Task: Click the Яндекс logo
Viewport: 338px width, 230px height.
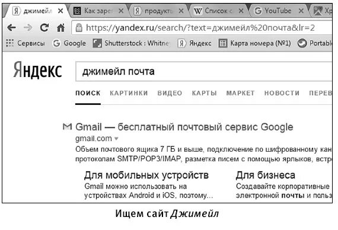Action: point(38,70)
